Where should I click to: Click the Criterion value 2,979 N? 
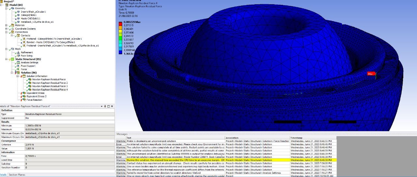pyautogui.click(x=69, y=145)
